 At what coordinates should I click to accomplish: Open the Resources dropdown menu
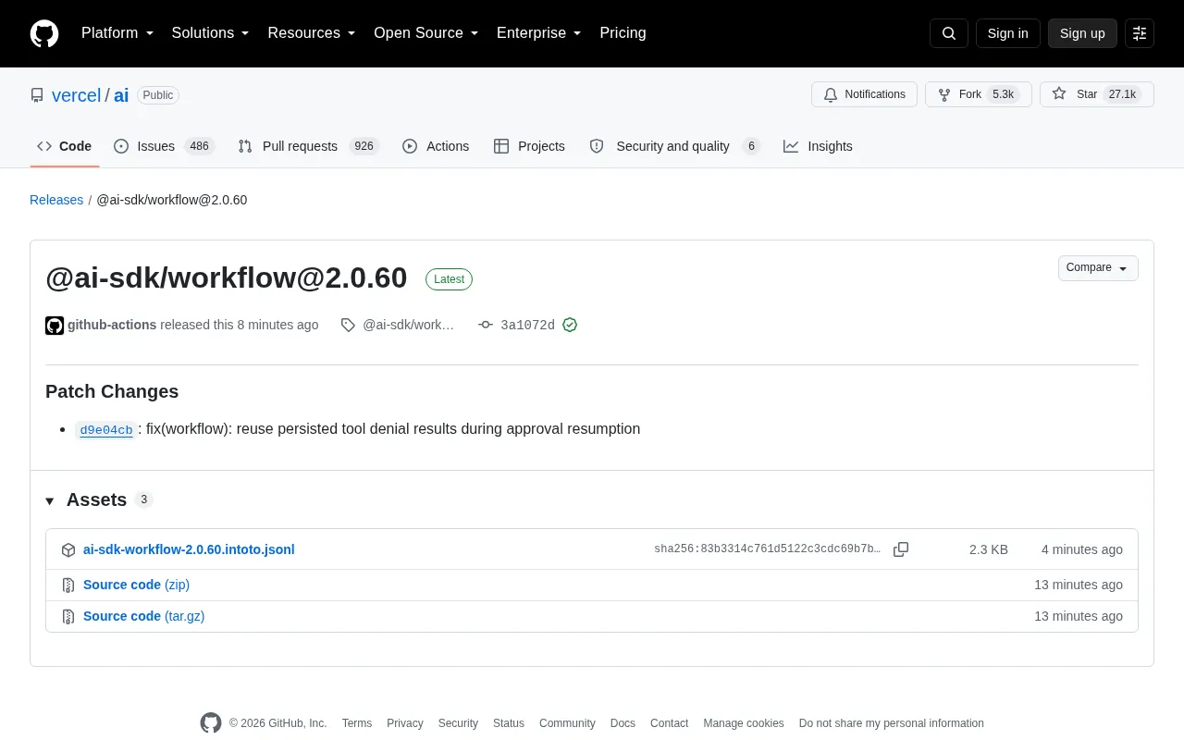(312, 33)
